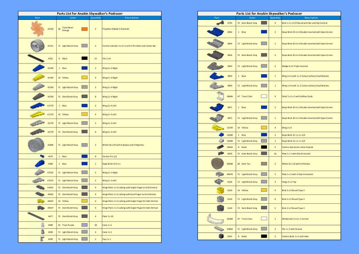Select the black swatch in part 59443 row
Screen dimensions: 359x254
coord(264,147)
